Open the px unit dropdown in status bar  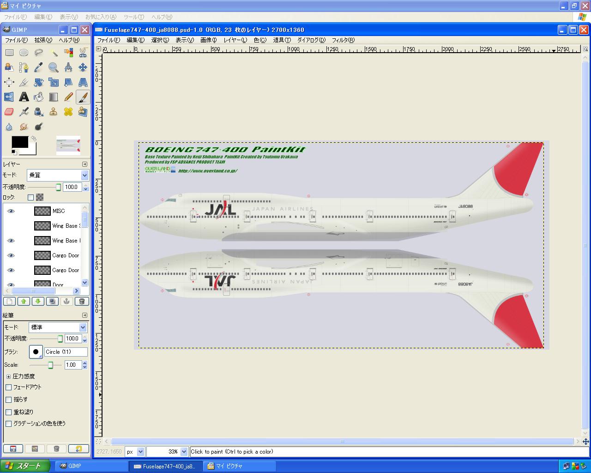point(135,452)
